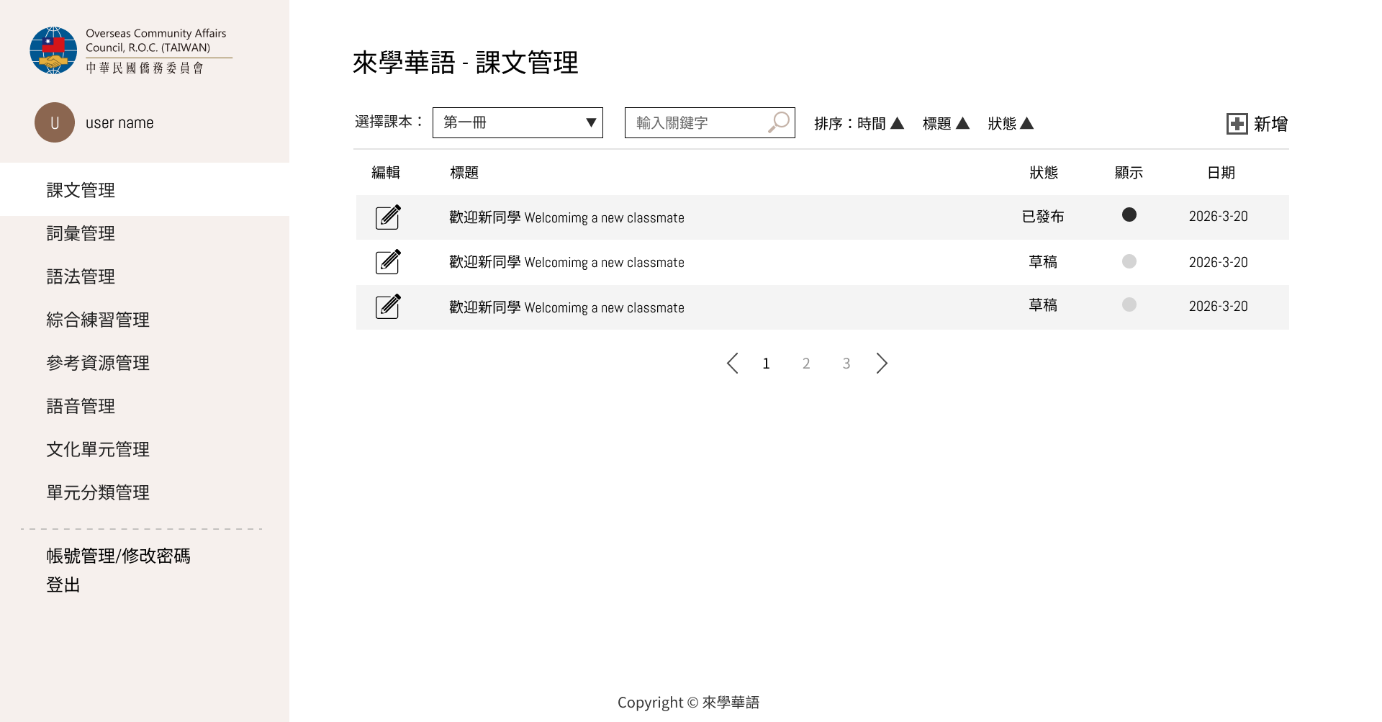This screenshot has height=722, width=1382.
Task: Enable display for the third row draft
Action: [x=1129, y=304]
